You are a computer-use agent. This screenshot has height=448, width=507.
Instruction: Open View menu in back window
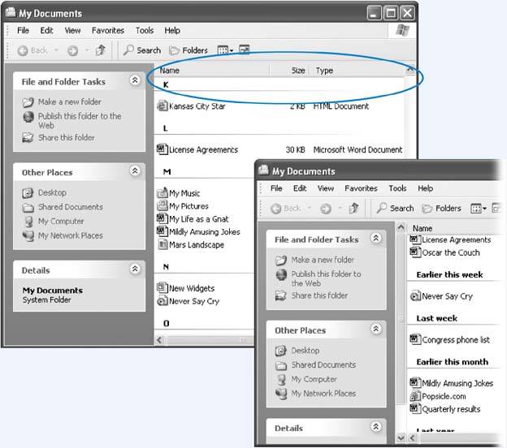(x=72, y=30)
